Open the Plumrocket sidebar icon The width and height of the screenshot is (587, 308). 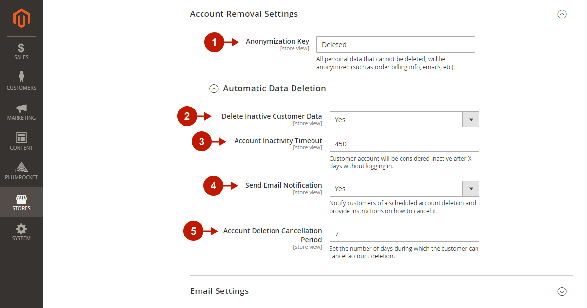click(21, 167)
